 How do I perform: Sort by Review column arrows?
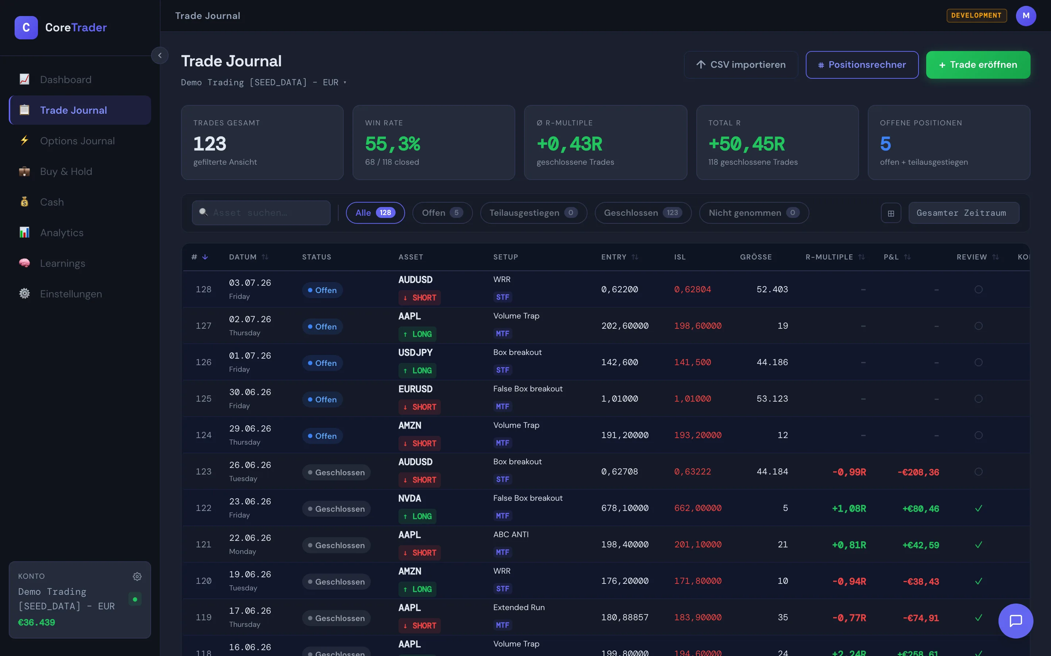point(996,257)
